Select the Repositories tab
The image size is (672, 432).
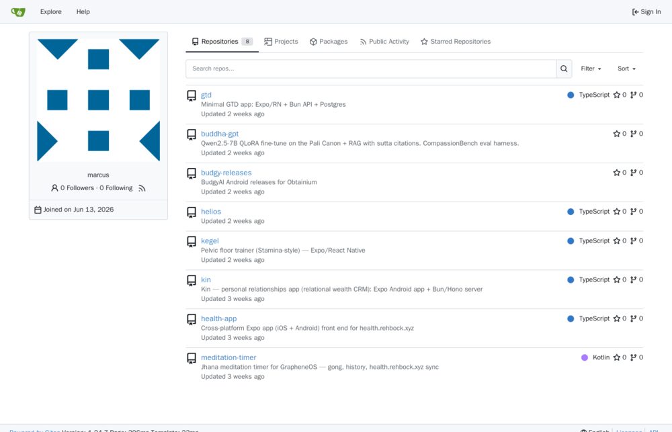pos(222,42)
